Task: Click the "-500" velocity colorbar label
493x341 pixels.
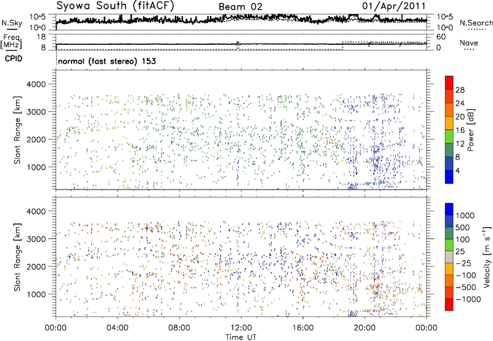Action: click(466, 287)
